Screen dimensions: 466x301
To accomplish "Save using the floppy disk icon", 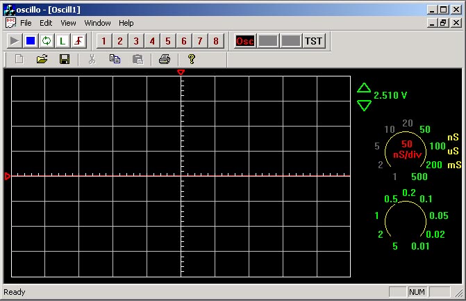I will click(65, 60).
